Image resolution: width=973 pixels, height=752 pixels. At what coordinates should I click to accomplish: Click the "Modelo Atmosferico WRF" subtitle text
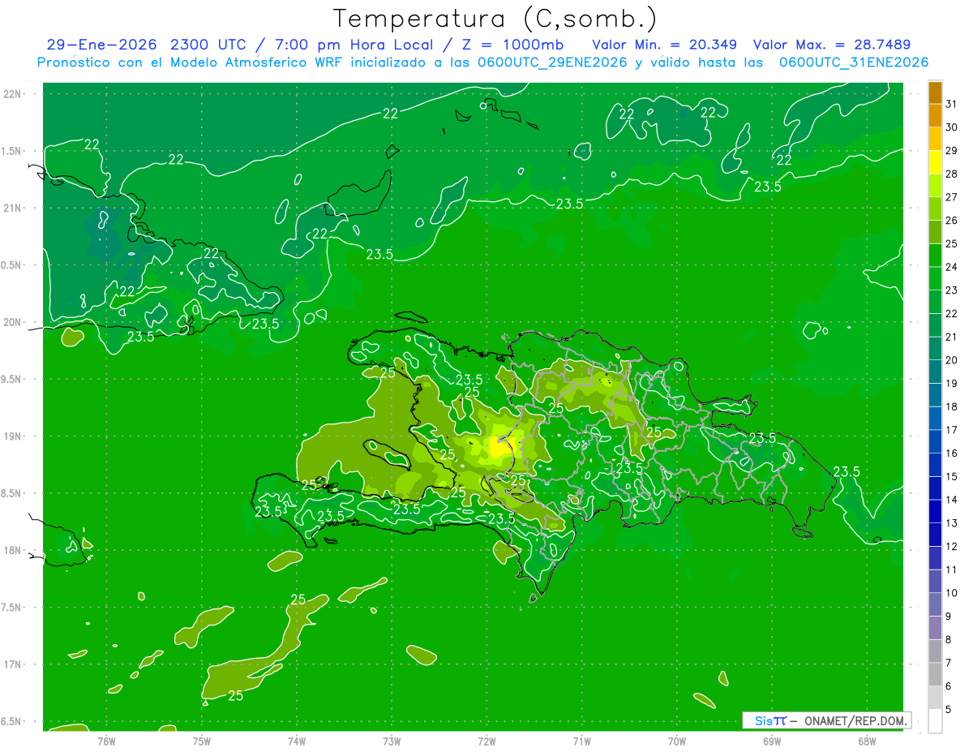coord(250,62)
